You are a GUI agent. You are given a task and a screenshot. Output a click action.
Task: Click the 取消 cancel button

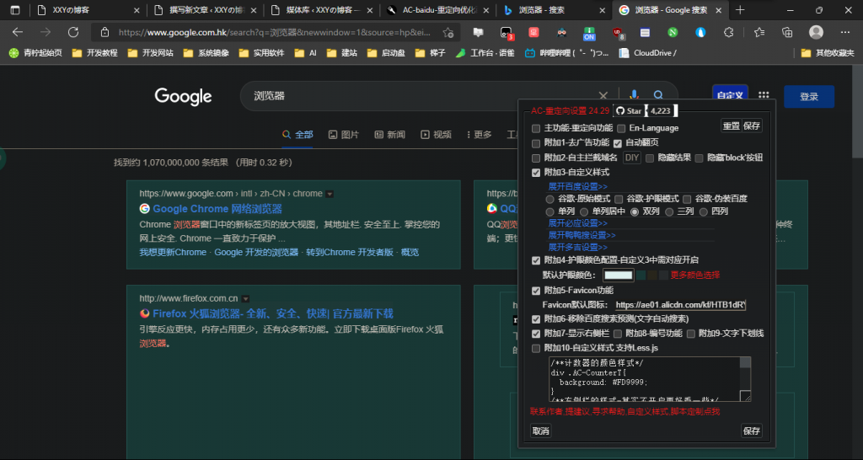point(540,431)
